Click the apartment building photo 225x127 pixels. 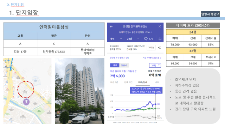[x=80, y=91]
